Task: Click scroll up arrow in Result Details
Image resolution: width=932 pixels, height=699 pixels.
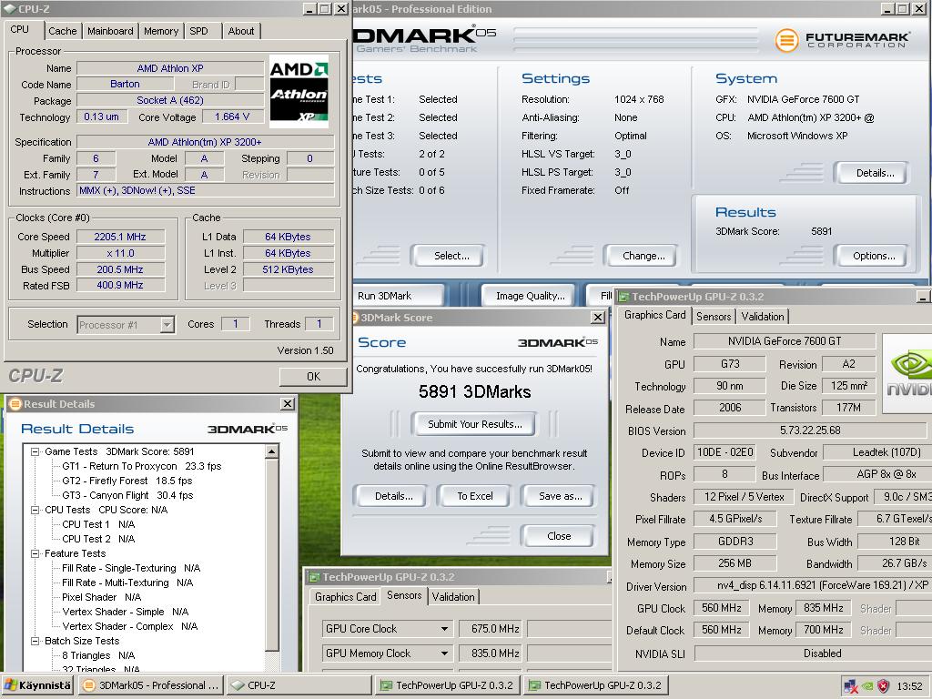Action: pos(271,451)
